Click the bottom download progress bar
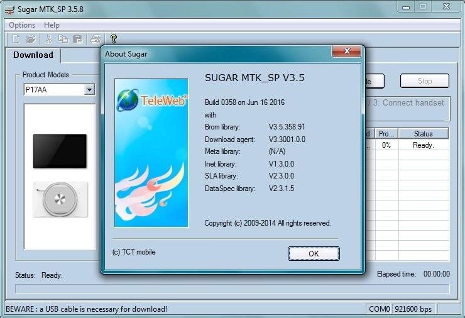465x318 pixels. (x=232, y=288)
